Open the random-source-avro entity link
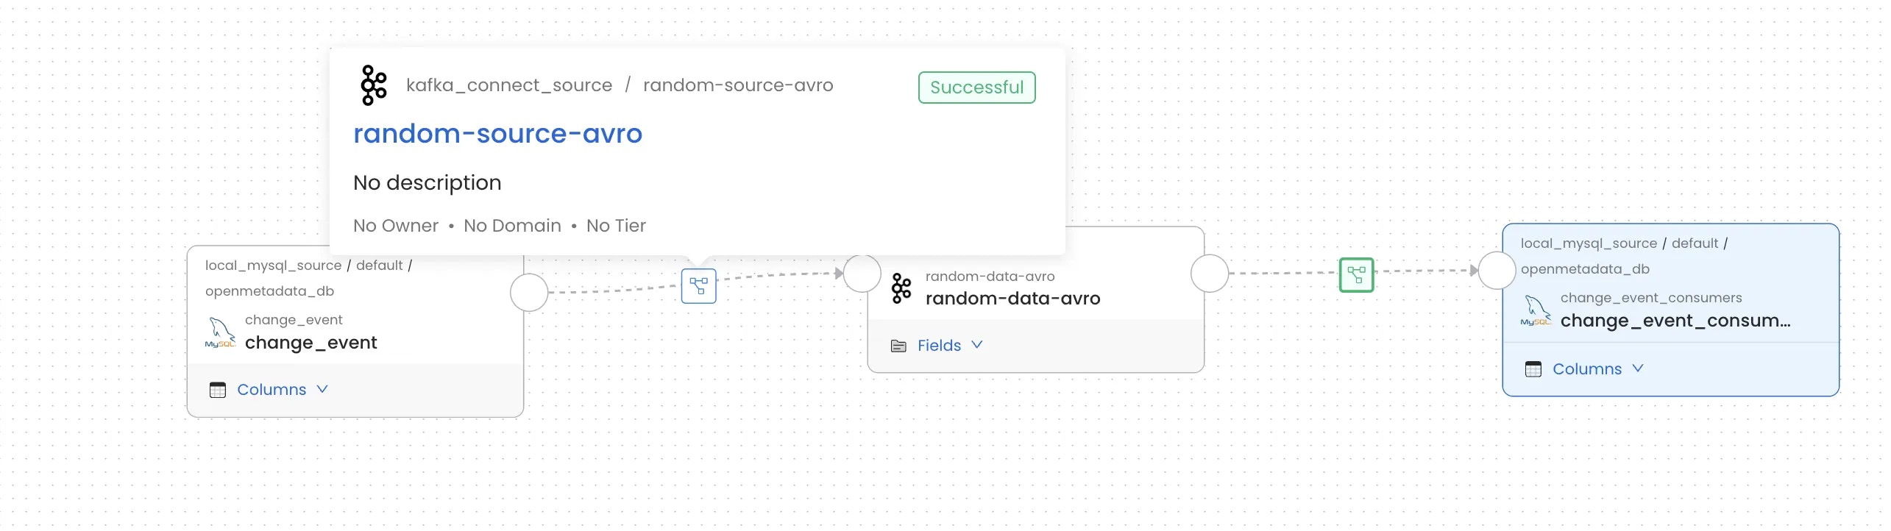The image size is (1891, 531). pos(498,133)
